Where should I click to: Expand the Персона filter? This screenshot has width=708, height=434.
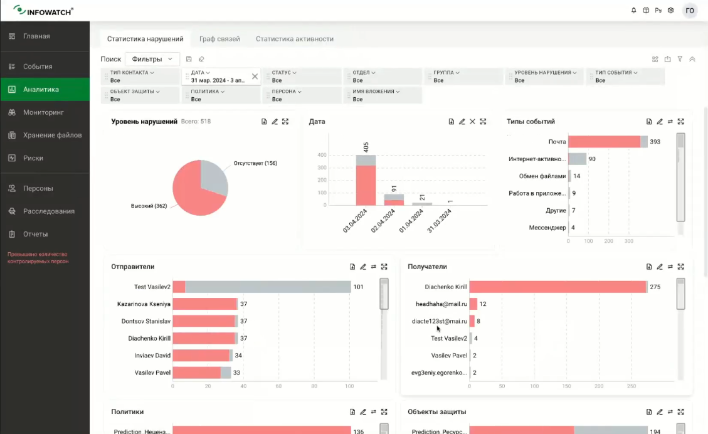pos(302,95)
